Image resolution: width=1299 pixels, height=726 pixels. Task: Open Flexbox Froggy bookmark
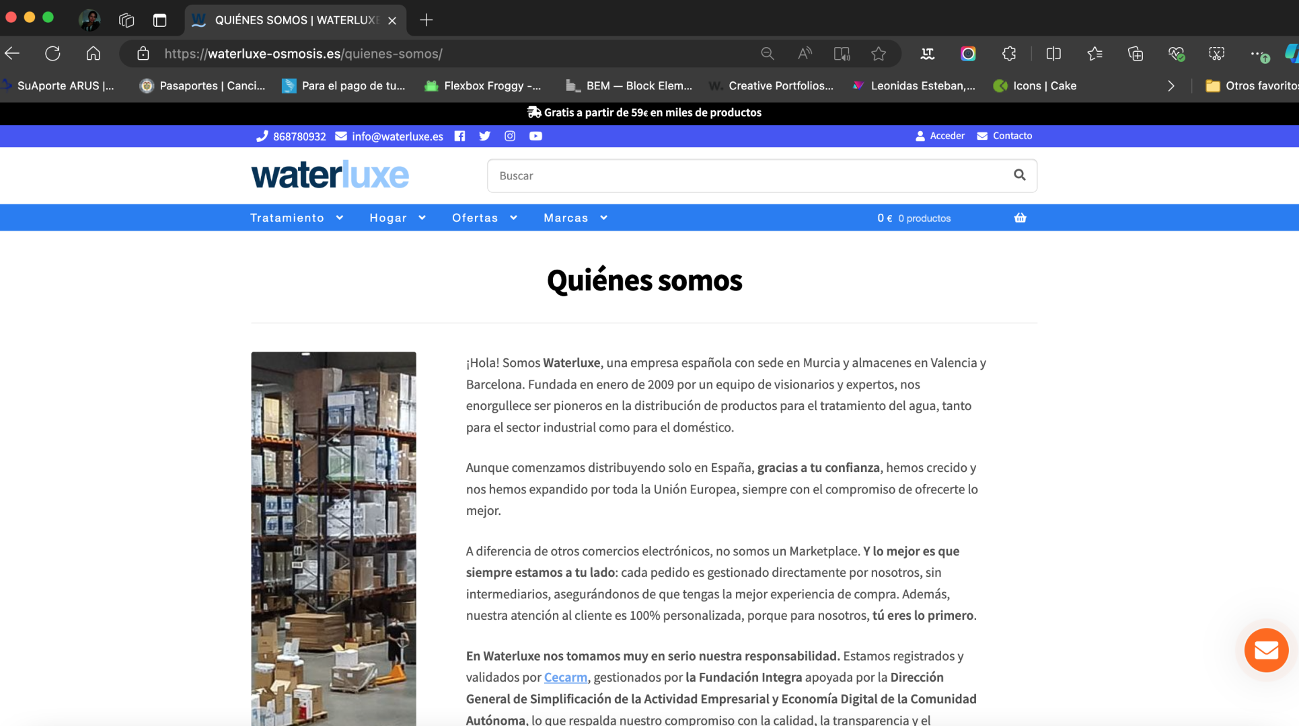tap(483, 86)
